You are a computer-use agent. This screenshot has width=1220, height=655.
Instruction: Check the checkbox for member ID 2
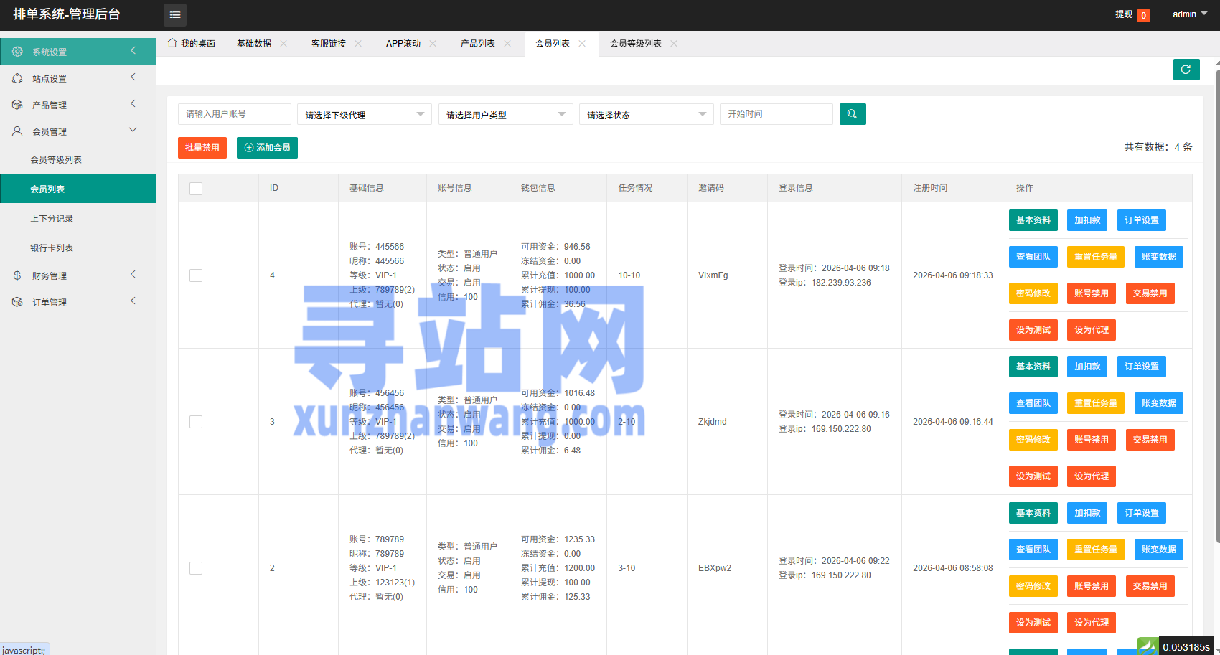coord(196,568)
